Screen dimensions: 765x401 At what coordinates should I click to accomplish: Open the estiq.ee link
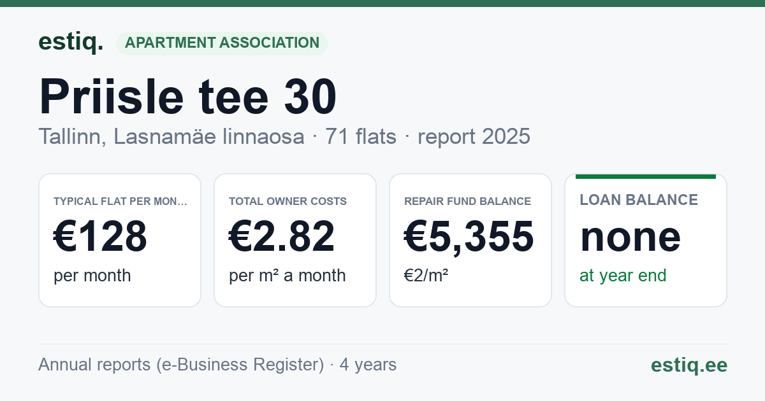click(689, 365)
